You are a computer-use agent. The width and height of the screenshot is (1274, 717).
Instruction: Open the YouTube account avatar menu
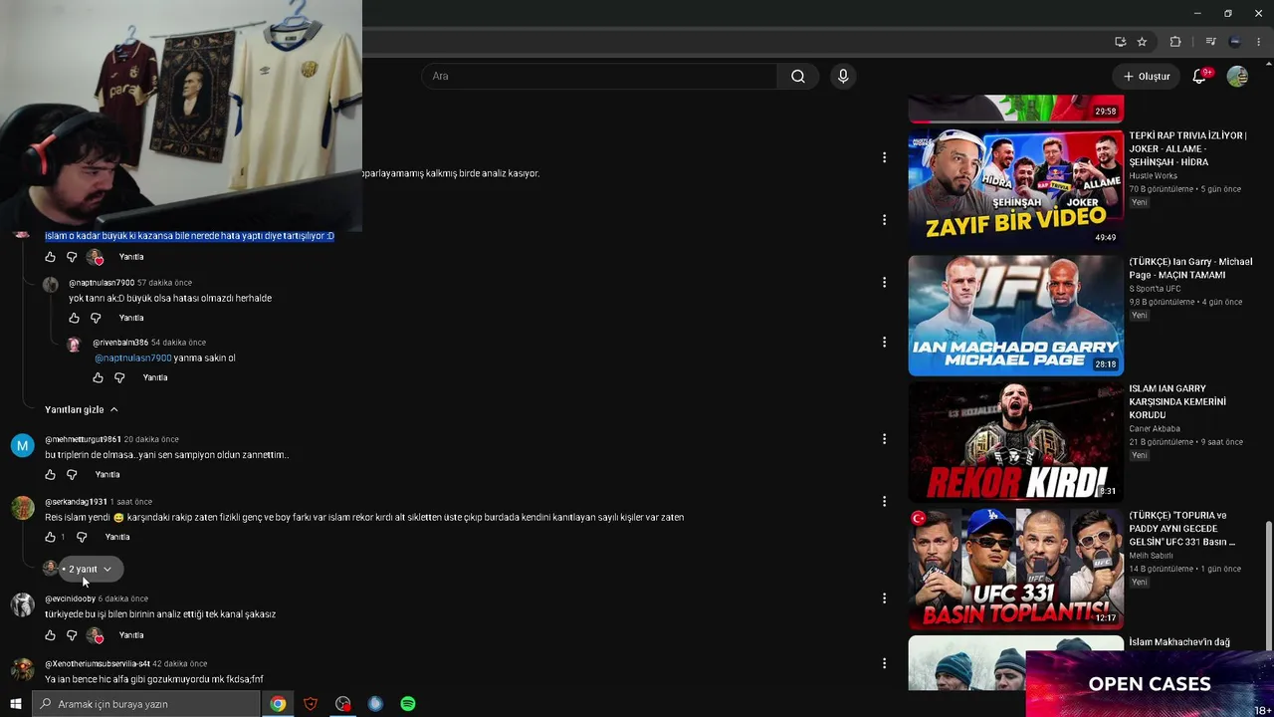pyautogui.click(x=1237, y=77)
